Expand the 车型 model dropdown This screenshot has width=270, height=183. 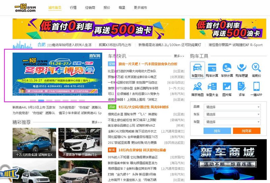(232, 122)
